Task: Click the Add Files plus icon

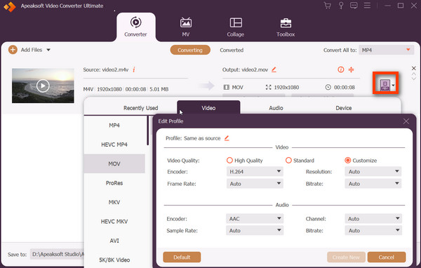Action: pyautogui.click(x=13, y=50)
